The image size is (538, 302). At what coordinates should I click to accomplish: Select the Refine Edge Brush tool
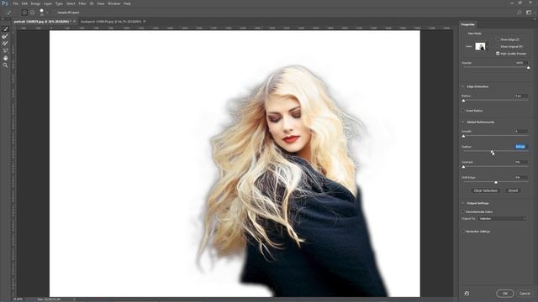[5, 36]
